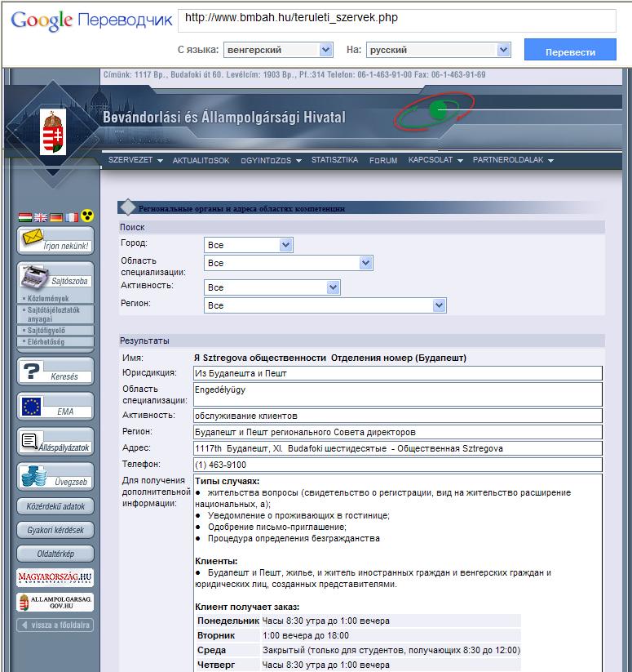Switch to the French flag language icon
This screenshot has height=672, width=632.
[72, 217]
